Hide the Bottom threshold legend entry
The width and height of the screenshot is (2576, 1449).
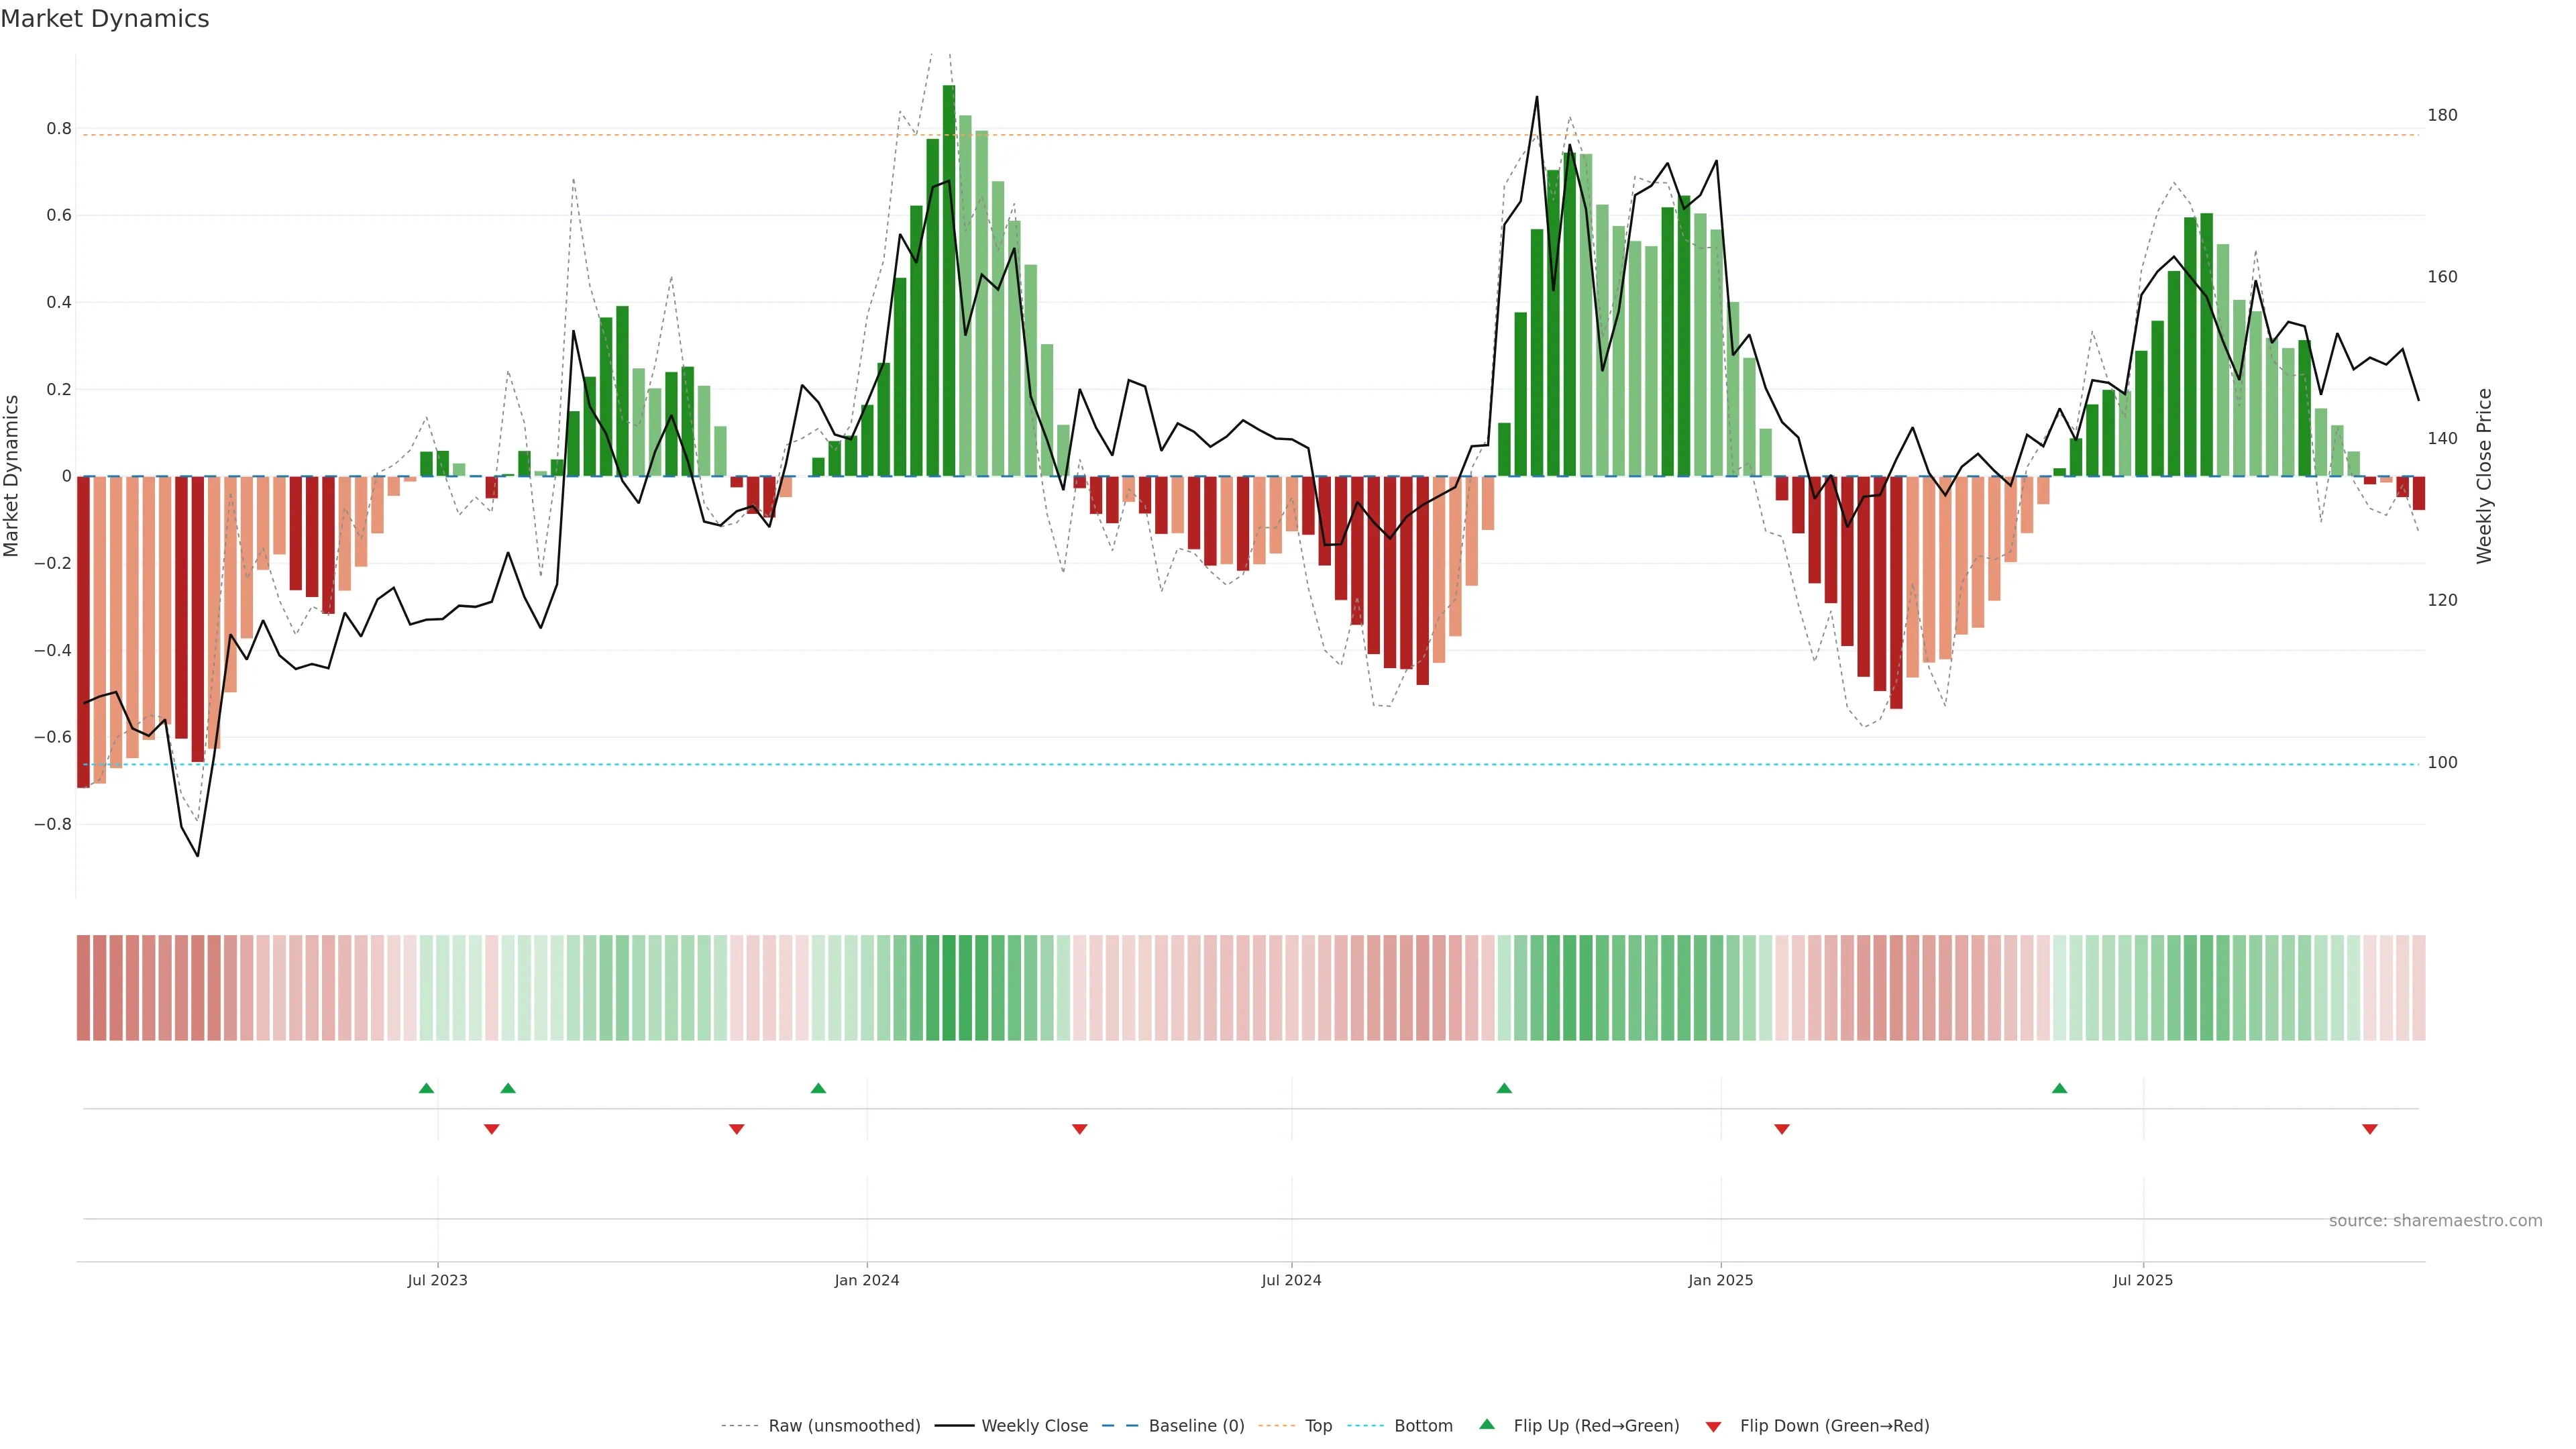pyautogui.click(x=1423, y=1426)
